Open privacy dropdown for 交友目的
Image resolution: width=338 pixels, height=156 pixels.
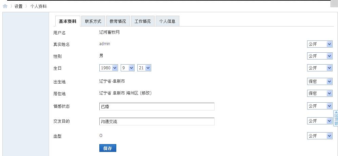tap(320, 121)
